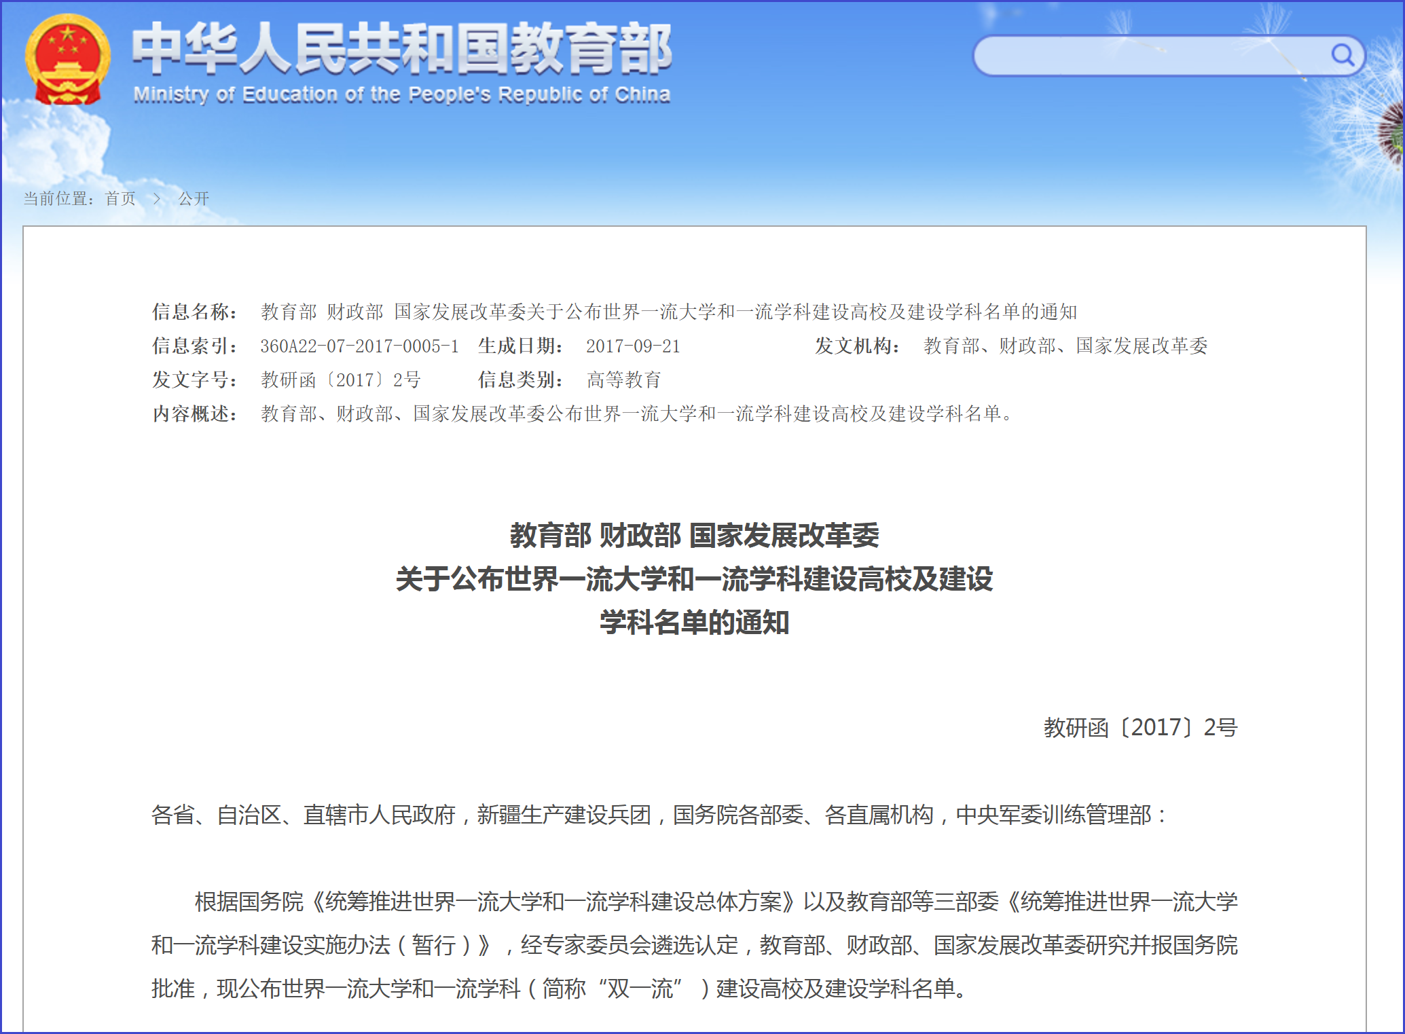Viewport: 1405px width, 1034px height.
Task: Click the magnifier search icon
Action: tap(1342, 55)
